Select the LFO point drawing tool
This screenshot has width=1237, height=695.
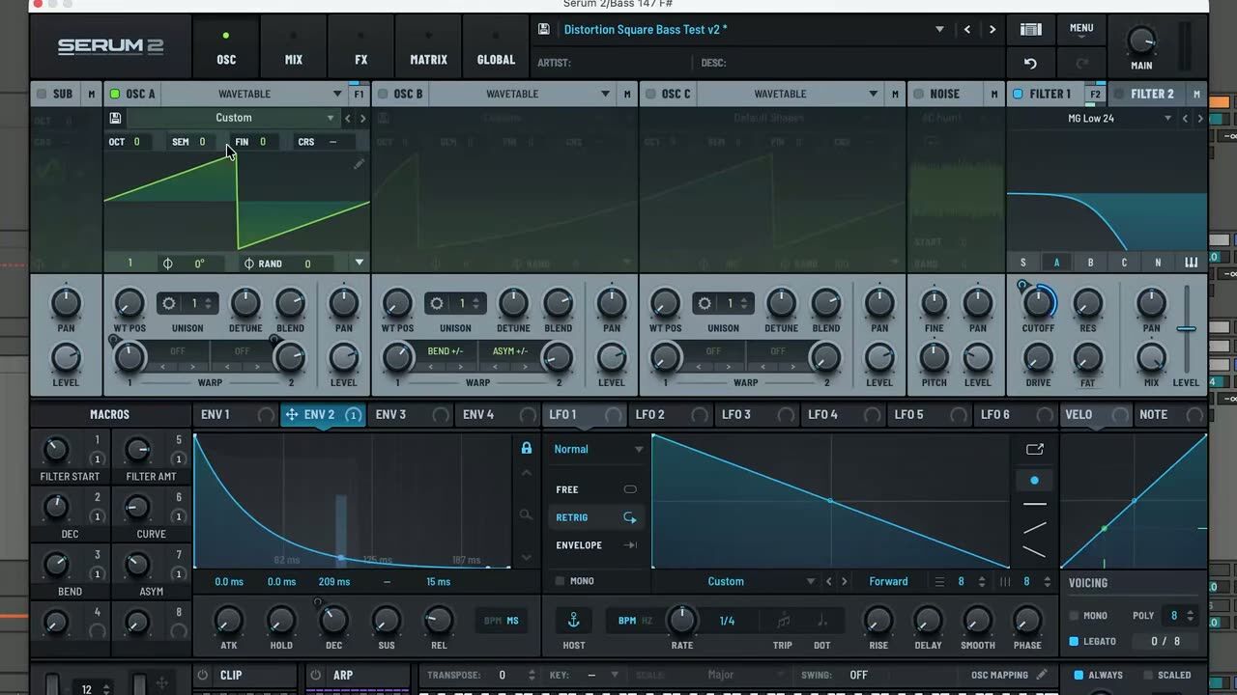click(x=1034, y=480)
